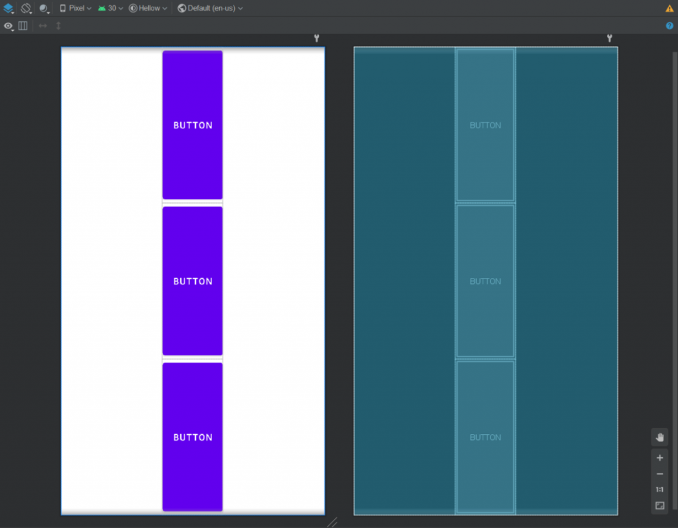This screenshot has height=528, width=678.
Task: Open the design surface layers selector
Action: coord(8,8)
